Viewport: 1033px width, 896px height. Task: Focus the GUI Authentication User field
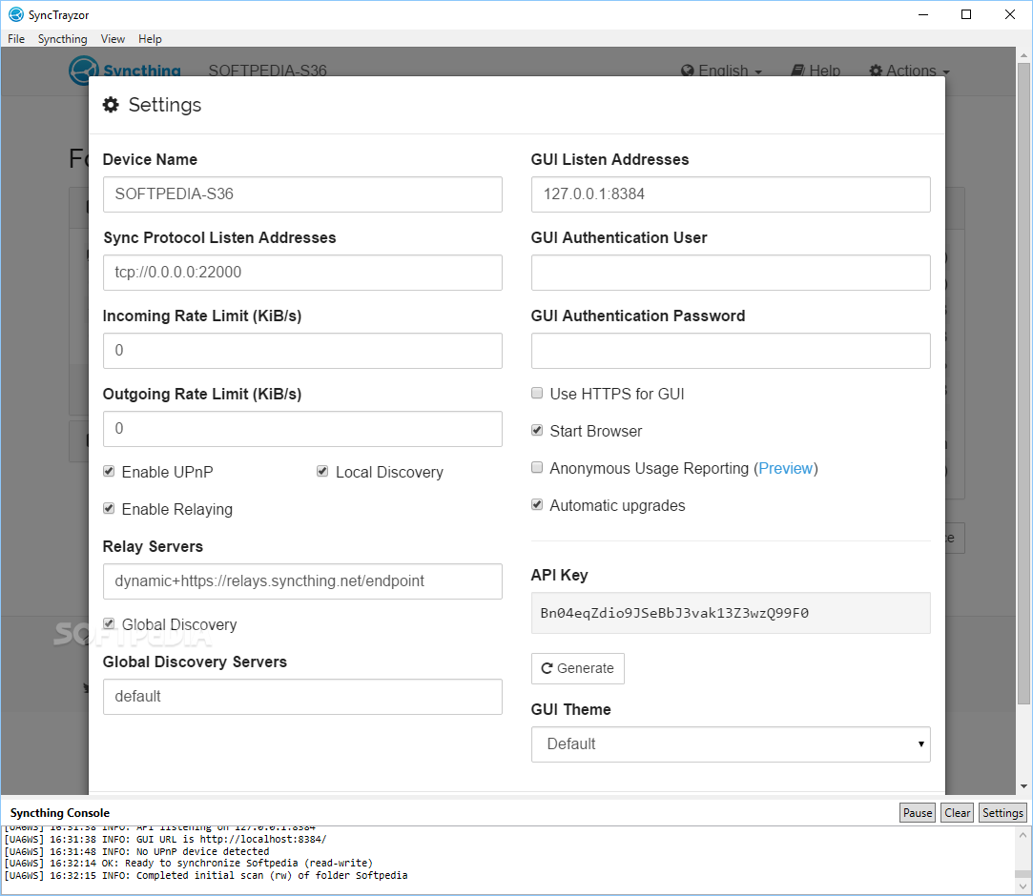point(731,273)
